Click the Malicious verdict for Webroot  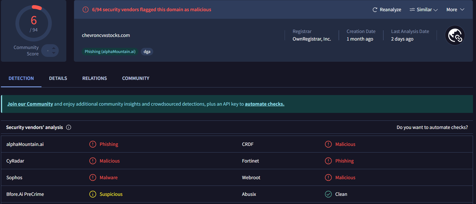click(x=345, y=178)
